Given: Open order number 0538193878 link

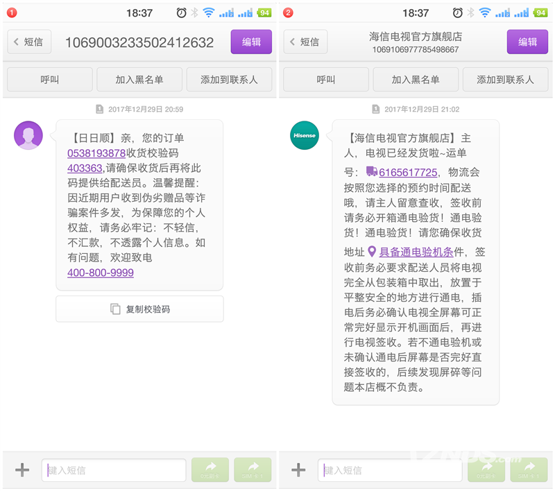Looking at the screenshot, I should [96, 153].
